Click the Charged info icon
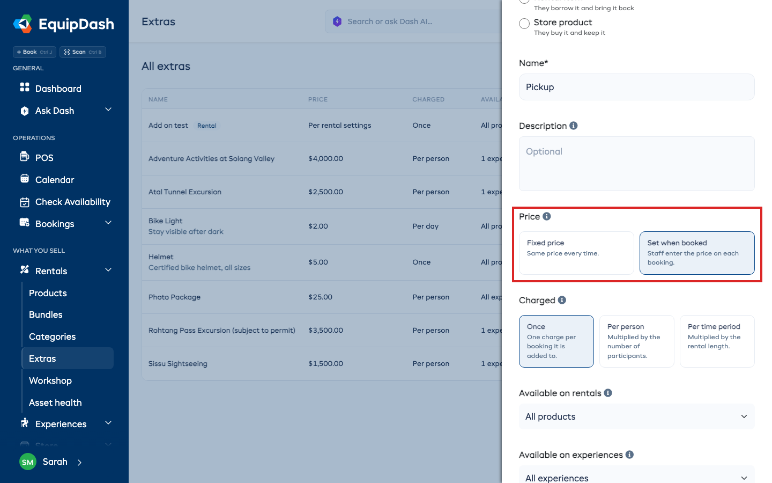Viewport: 772px width, 483px height. (562, 300)
